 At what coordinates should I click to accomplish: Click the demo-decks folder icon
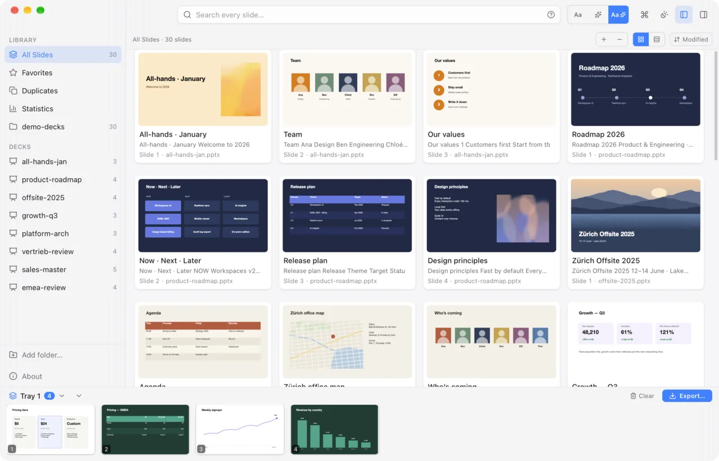coord(13,126)
